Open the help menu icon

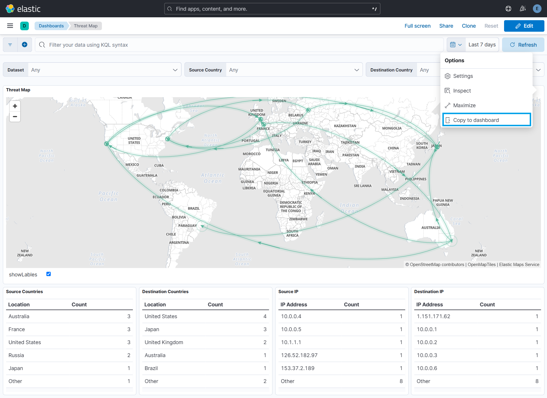click(x=508, y=9)
